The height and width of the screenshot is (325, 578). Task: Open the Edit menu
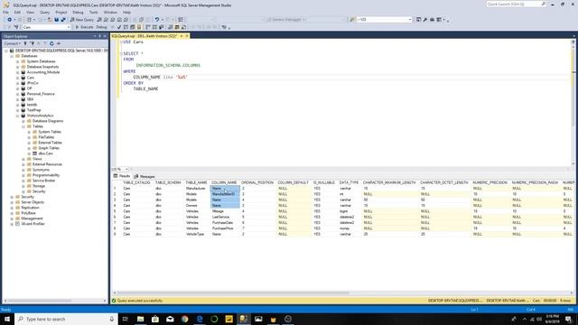(x=17, y=12)
